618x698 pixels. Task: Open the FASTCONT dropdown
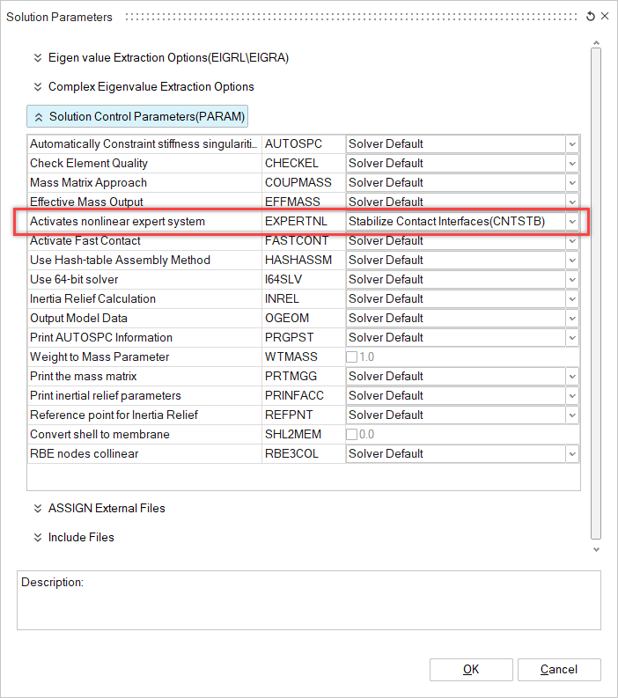tap(571, 240)
